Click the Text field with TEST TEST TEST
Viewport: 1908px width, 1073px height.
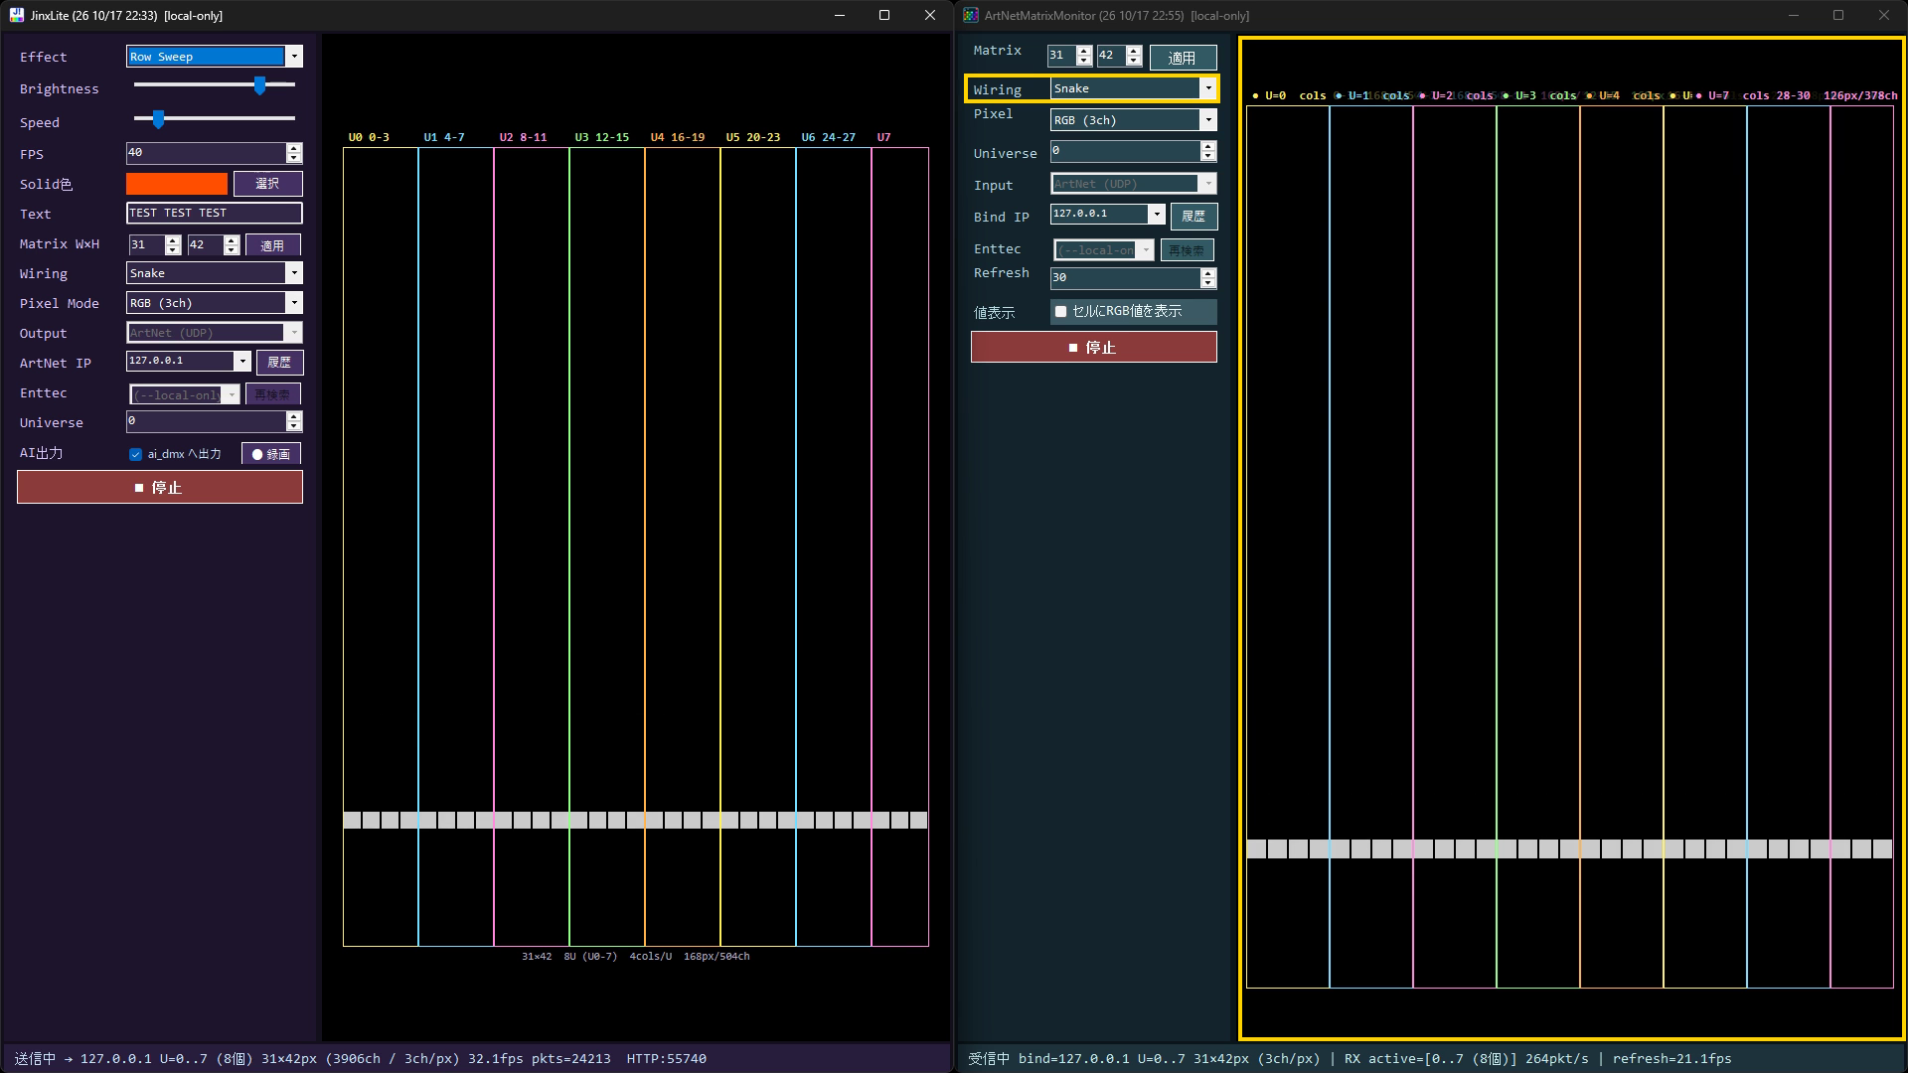pos(215,213)
